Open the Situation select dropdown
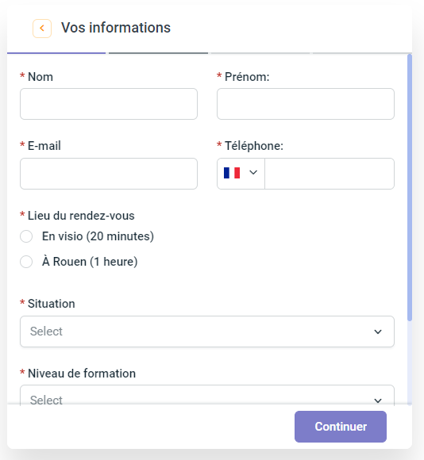Viewport: 424px width, 460px height. [207, 332]
